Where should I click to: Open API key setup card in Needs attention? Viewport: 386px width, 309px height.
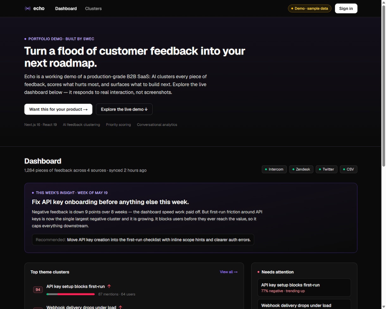[x=304, y=287]
